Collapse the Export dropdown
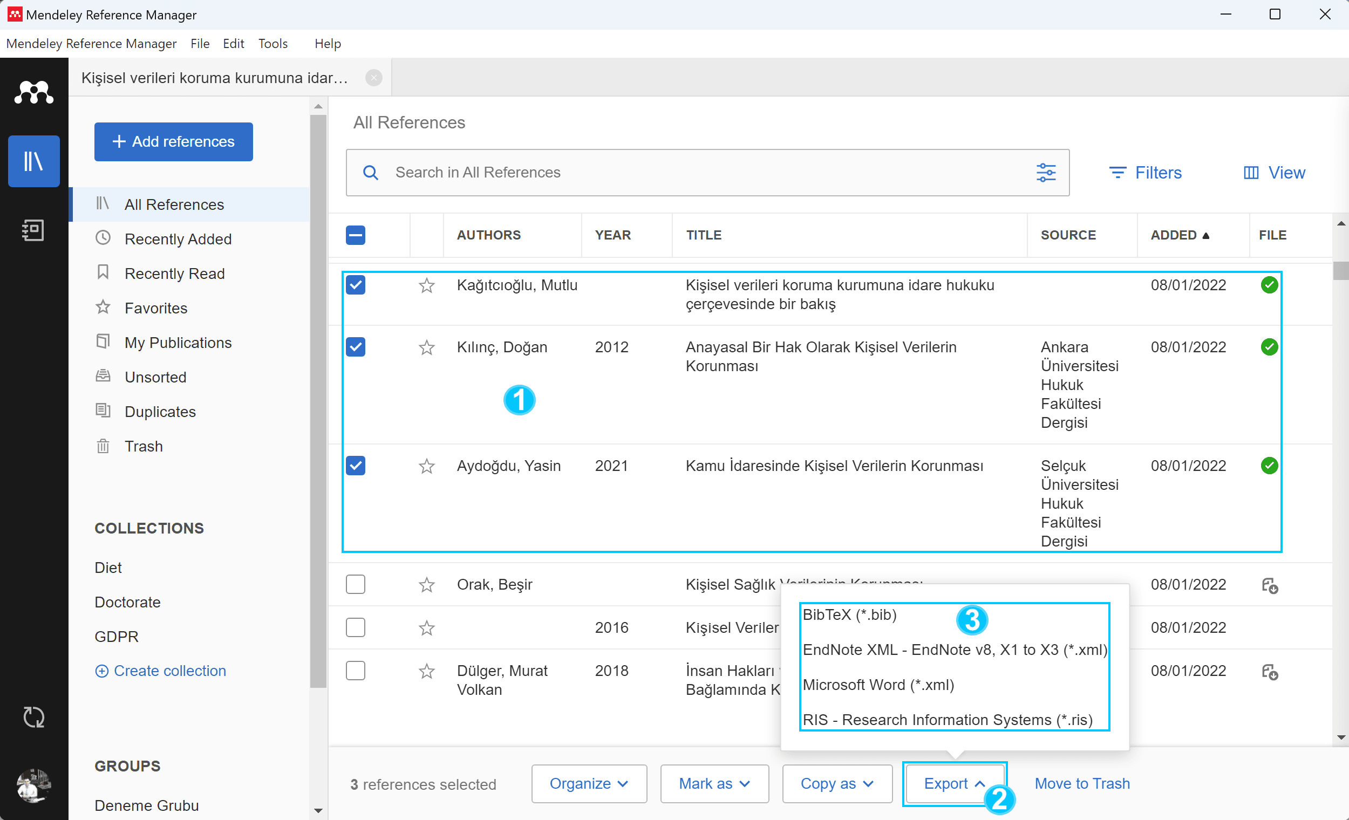This screenshot has width=1349, height=820. click(x=955, y=784)
